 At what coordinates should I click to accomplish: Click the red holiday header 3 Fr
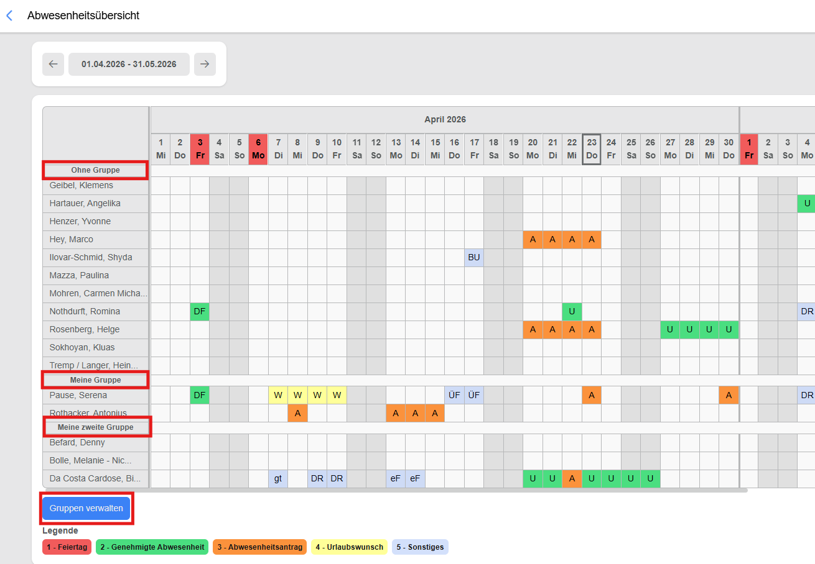pos(200,149)
